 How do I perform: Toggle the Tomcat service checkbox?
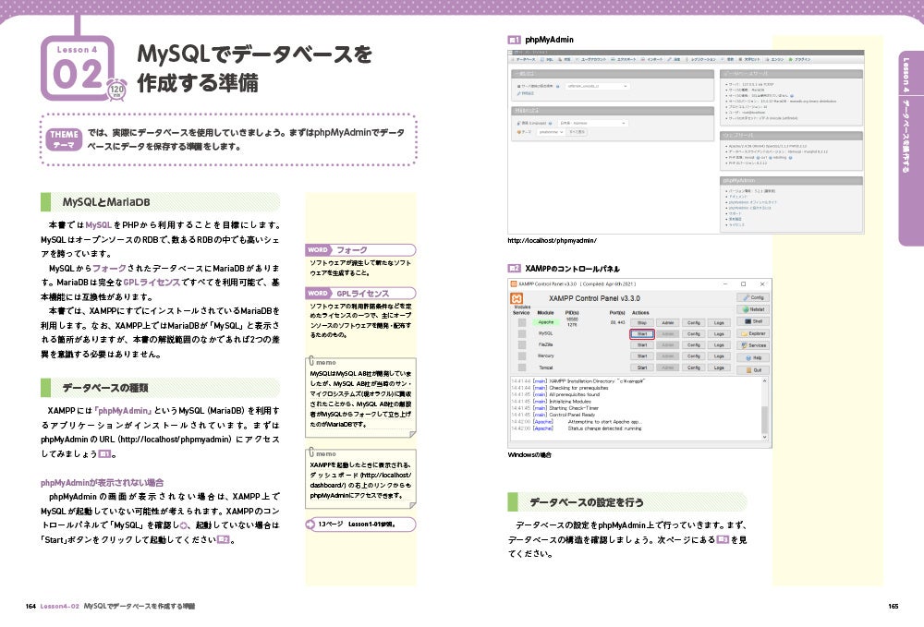522,368
